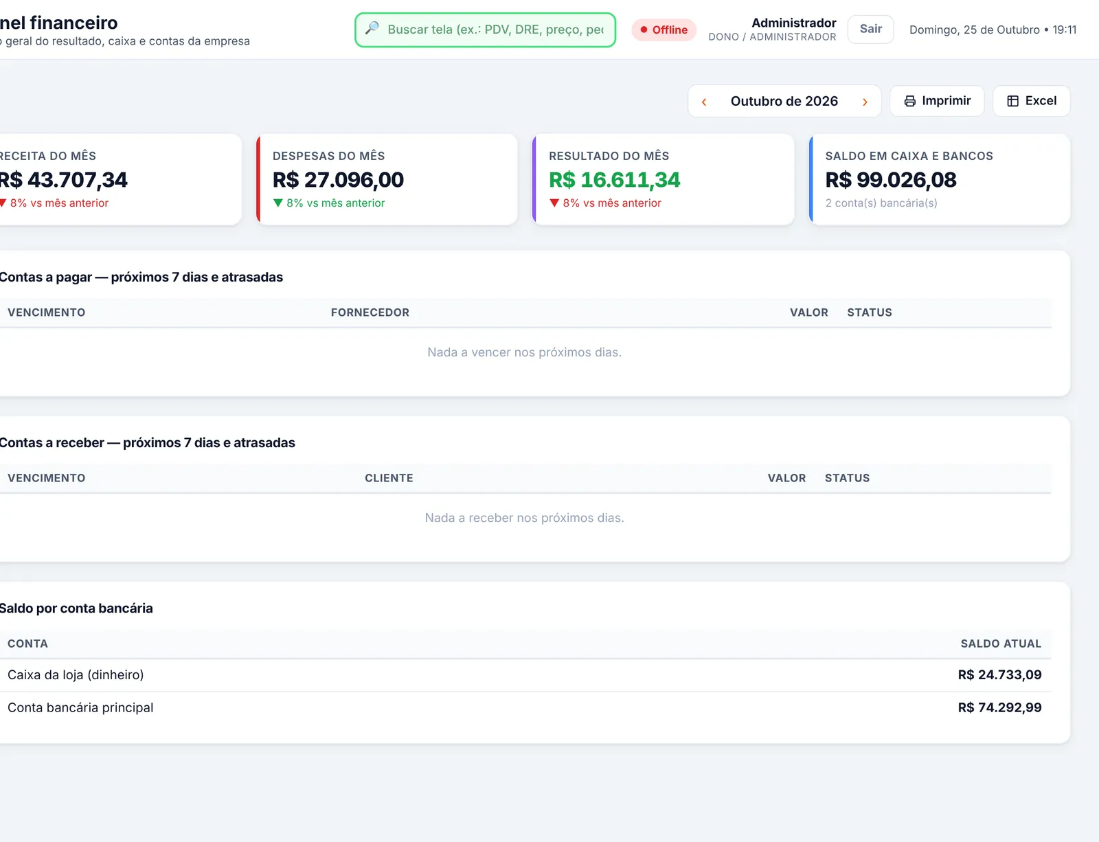The width and height of the screenshot is (1099, 842).
Task: Select the Resultado do mês value R$ 16.611,34
Action: pos(614,180)
